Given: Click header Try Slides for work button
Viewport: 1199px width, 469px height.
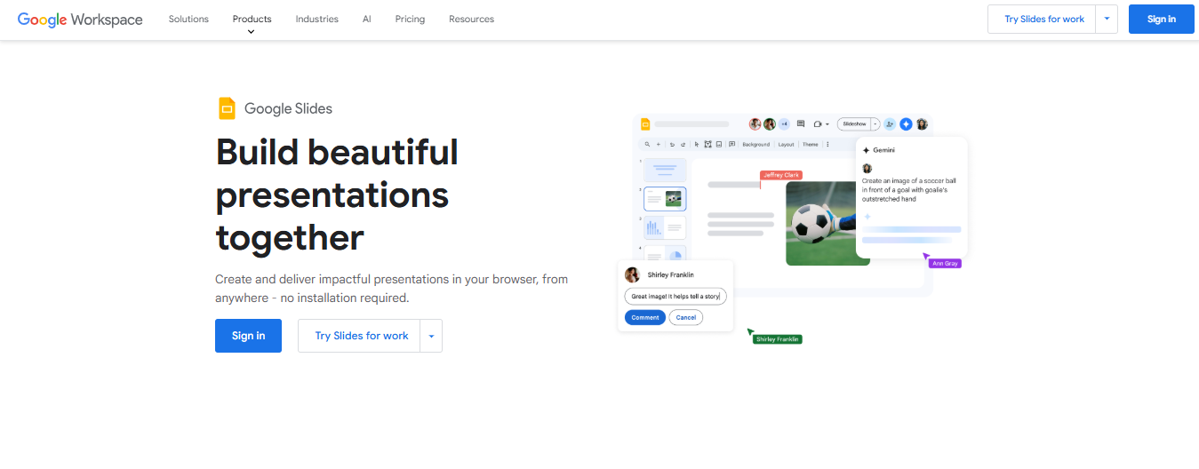Looking at the screenshot, I should pyautogui.click(x=1042, y=19).
